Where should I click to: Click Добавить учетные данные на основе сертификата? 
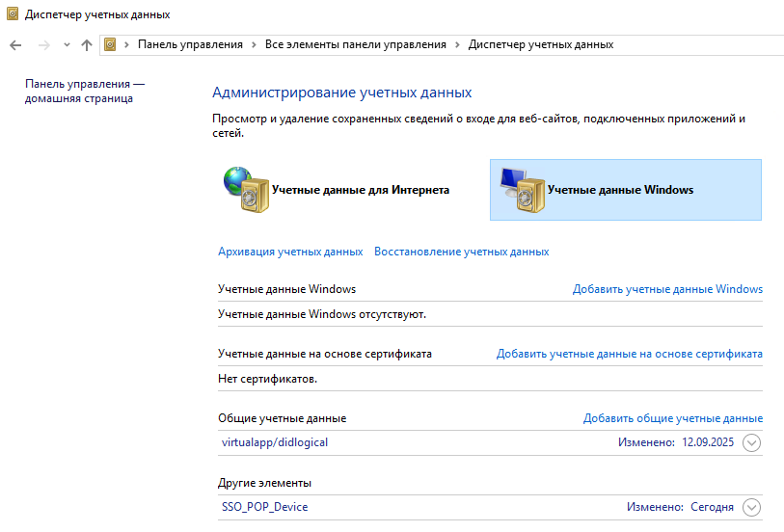coord(629,354)
